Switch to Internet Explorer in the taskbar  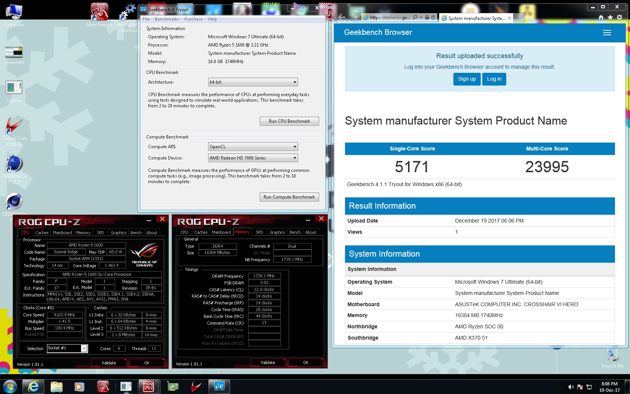[x=33, y=386]
